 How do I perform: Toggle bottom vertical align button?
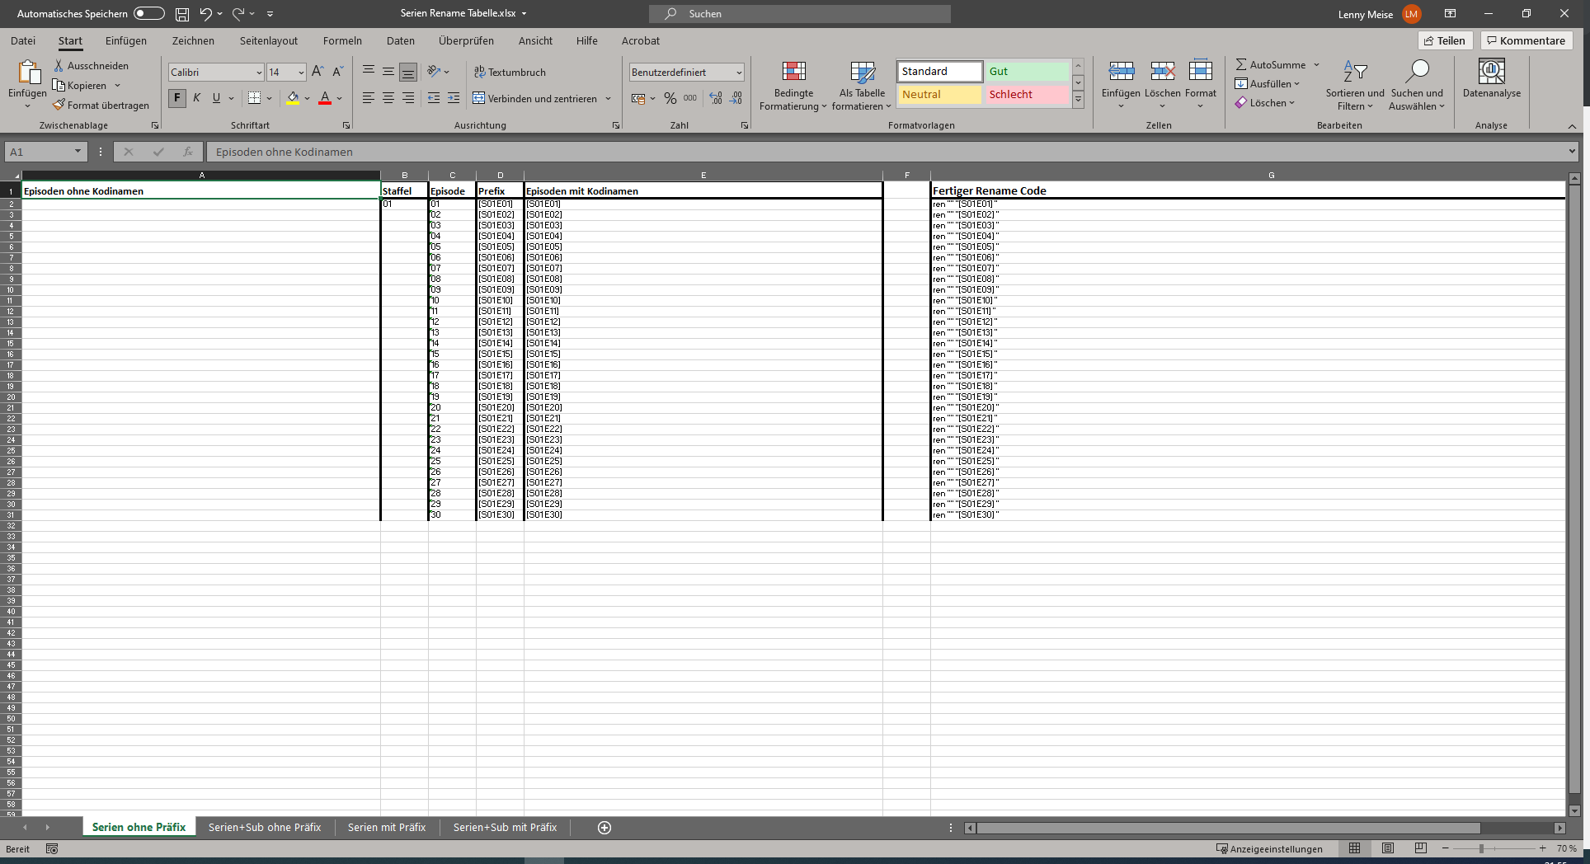(408, 72)
